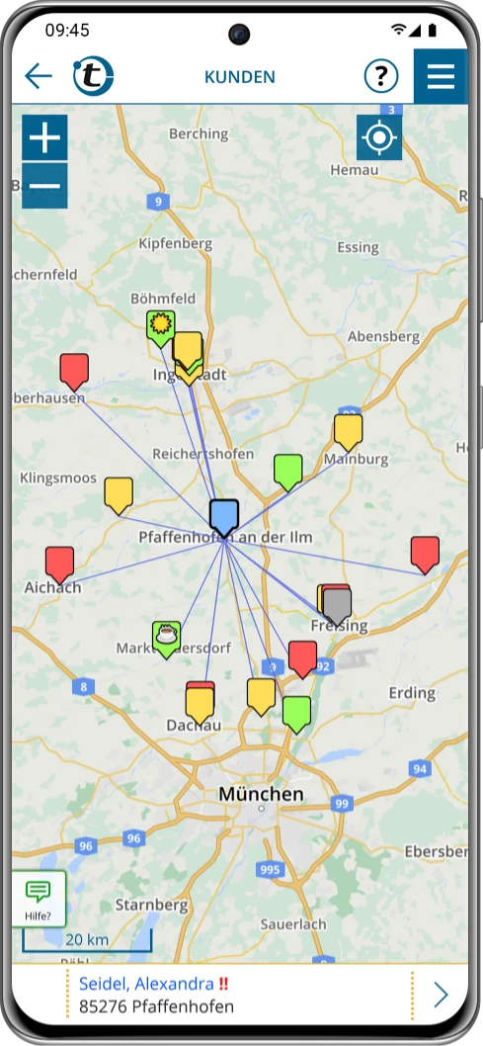Select the green sun marker near Böhmfeld
The width and height of the screenshot is (483, 1046).
[x=161, y=327]
